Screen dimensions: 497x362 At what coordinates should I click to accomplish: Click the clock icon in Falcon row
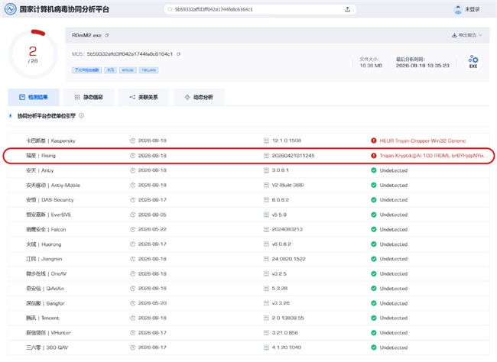[133, 229]
